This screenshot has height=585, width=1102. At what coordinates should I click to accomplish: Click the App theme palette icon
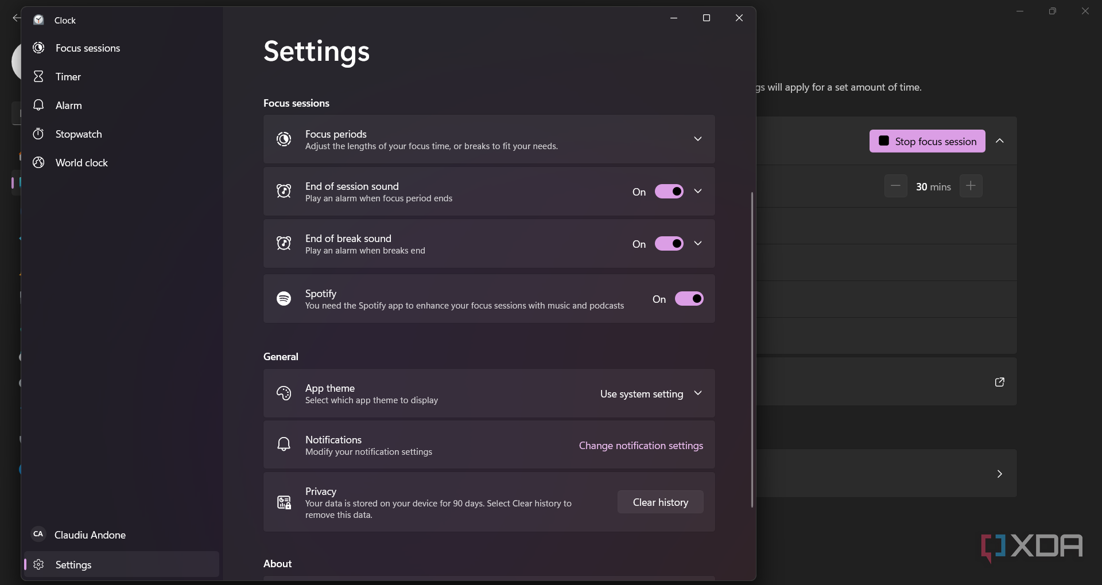pos(284,393)
